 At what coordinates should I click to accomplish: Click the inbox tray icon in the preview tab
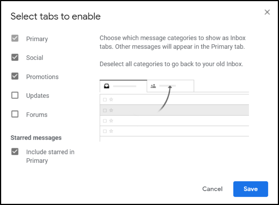[107, 86]
